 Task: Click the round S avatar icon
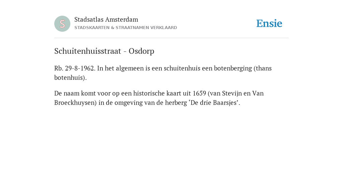click(62, 24)
